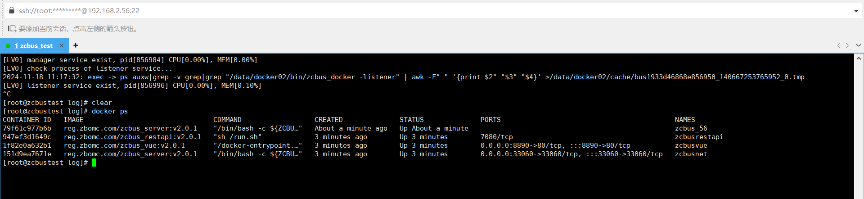This screenshot has height=199, width=864.
Task: Click the add current session arrow icon
Action: [x=12, y=29]
